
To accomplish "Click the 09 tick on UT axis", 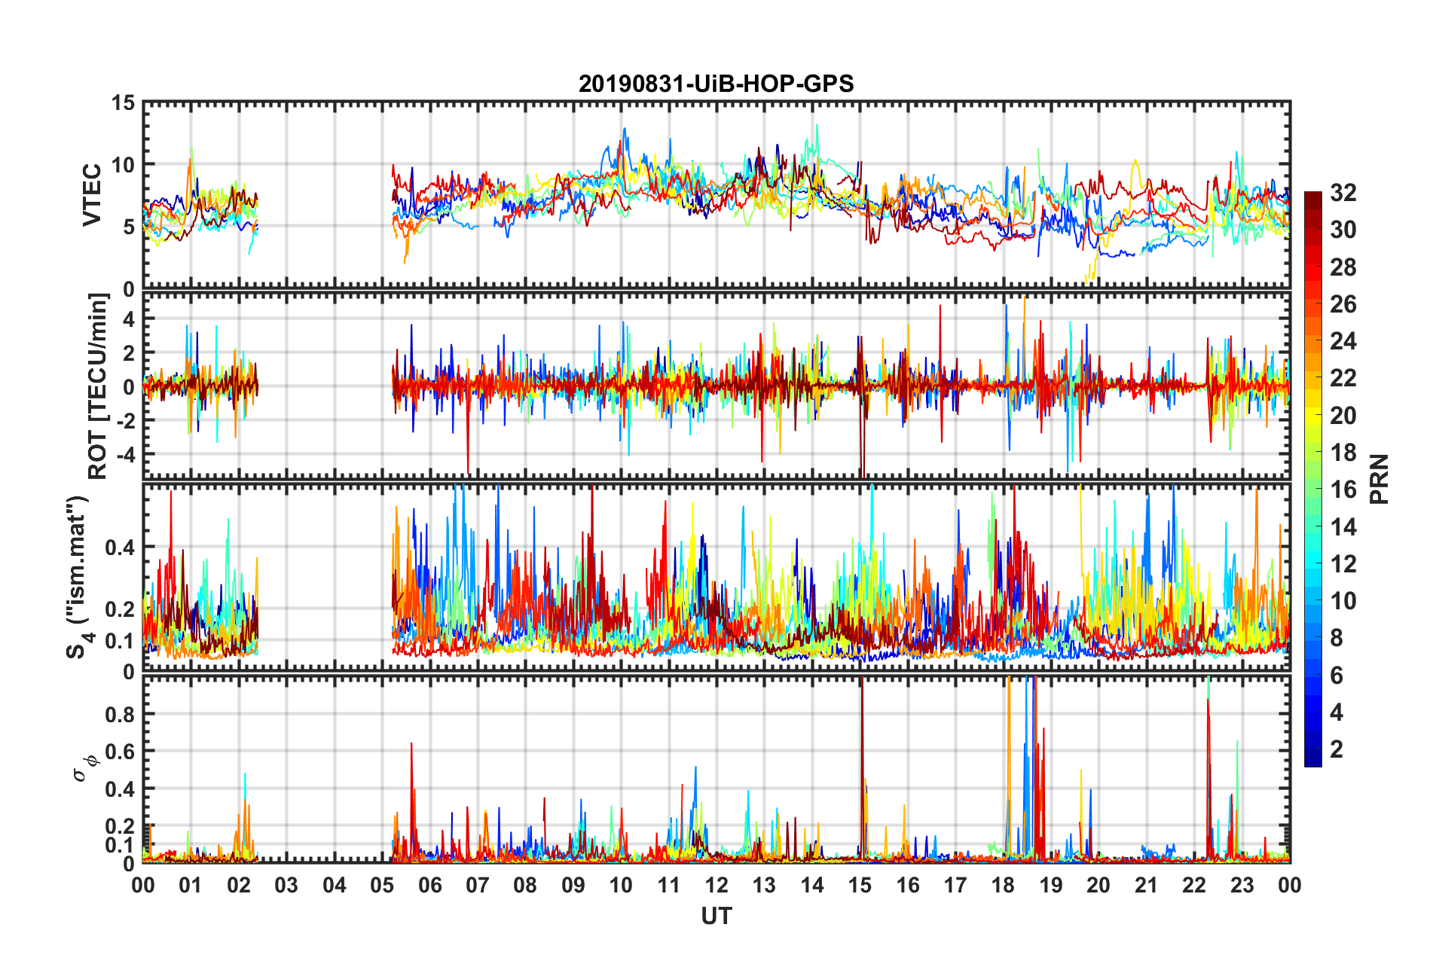I will click(x=573, y=884).
